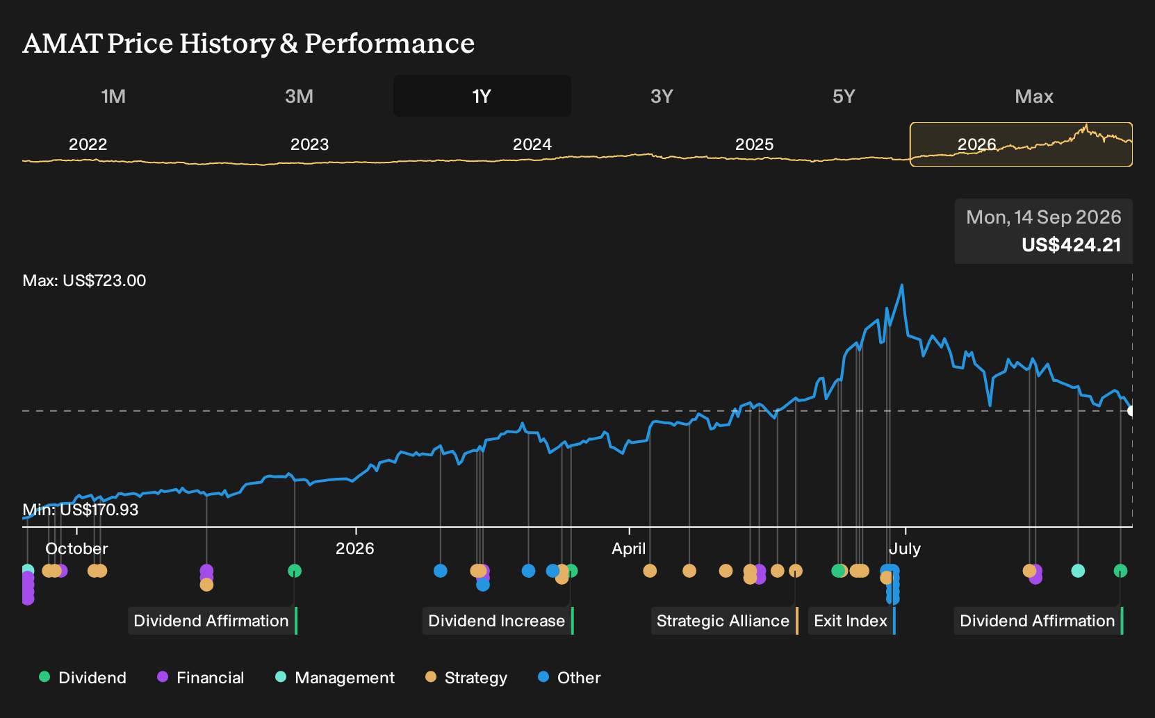The height and width of the screenshot is (718, 1155).
Task: Click the Max: US$723.00 label
Action: (84, 281)
